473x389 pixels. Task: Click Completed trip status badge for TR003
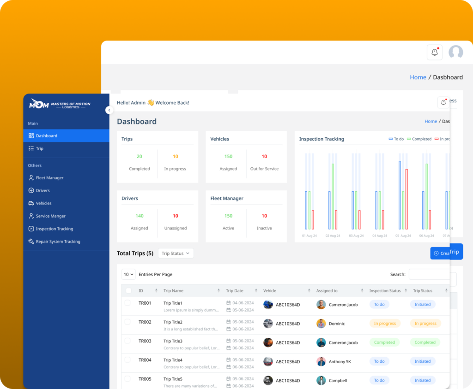(425, 342)
